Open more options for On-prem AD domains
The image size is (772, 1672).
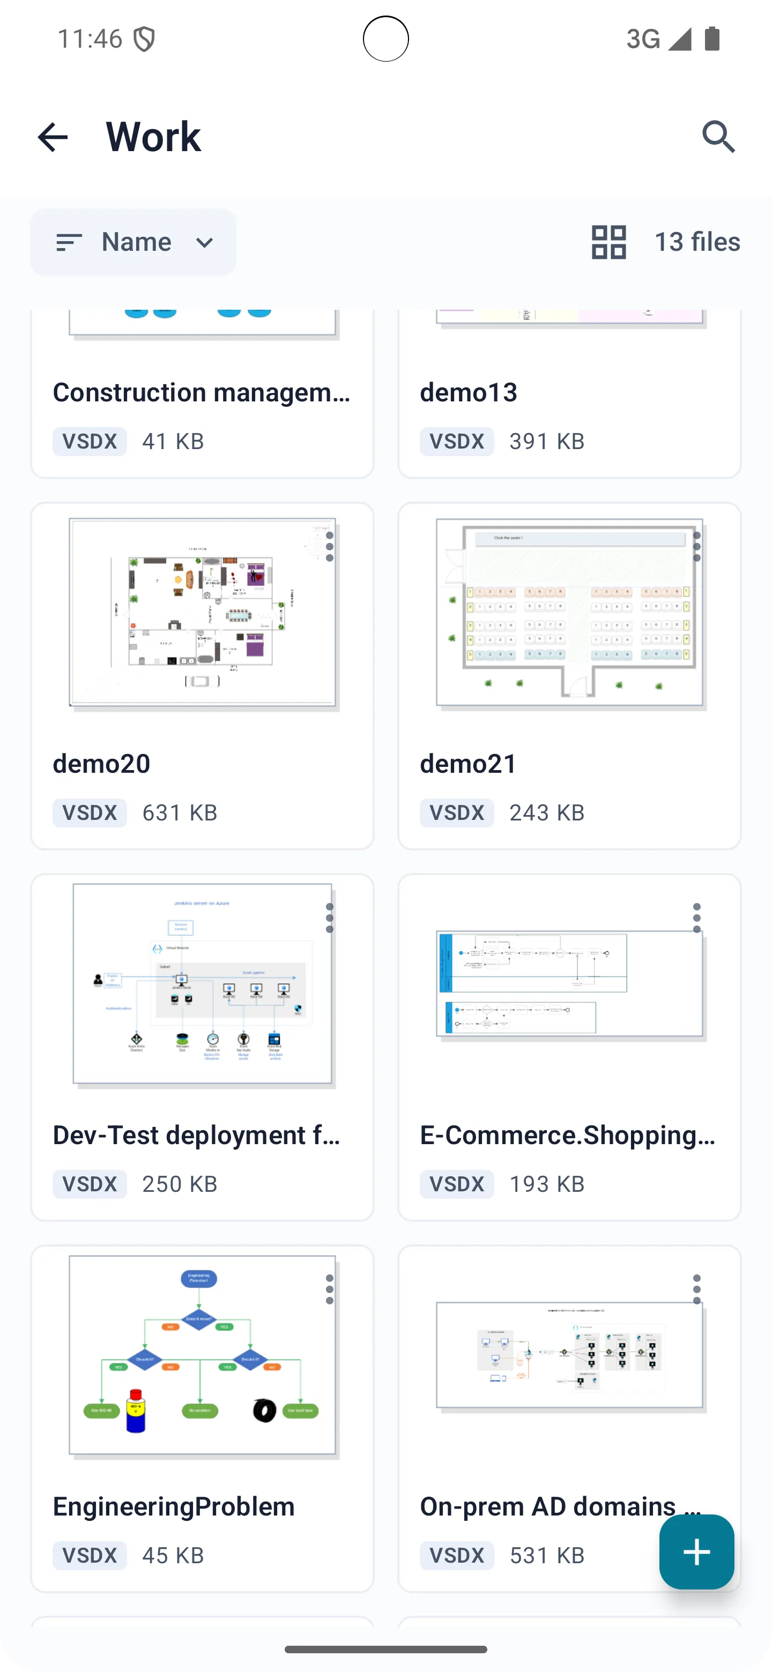coord(697,1290)
